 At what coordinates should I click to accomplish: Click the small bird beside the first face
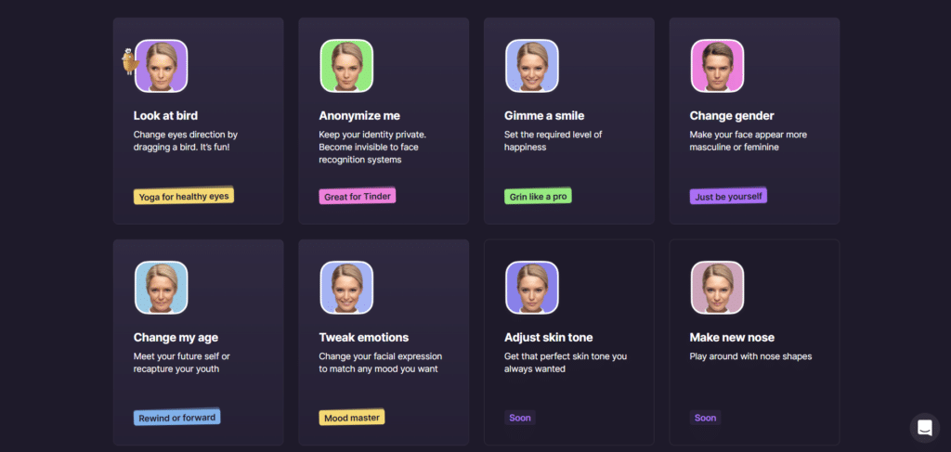pos(129,62)
